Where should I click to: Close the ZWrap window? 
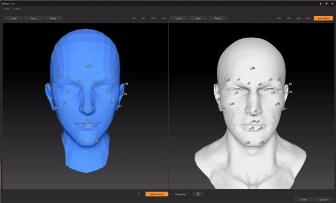coord(332,4)
